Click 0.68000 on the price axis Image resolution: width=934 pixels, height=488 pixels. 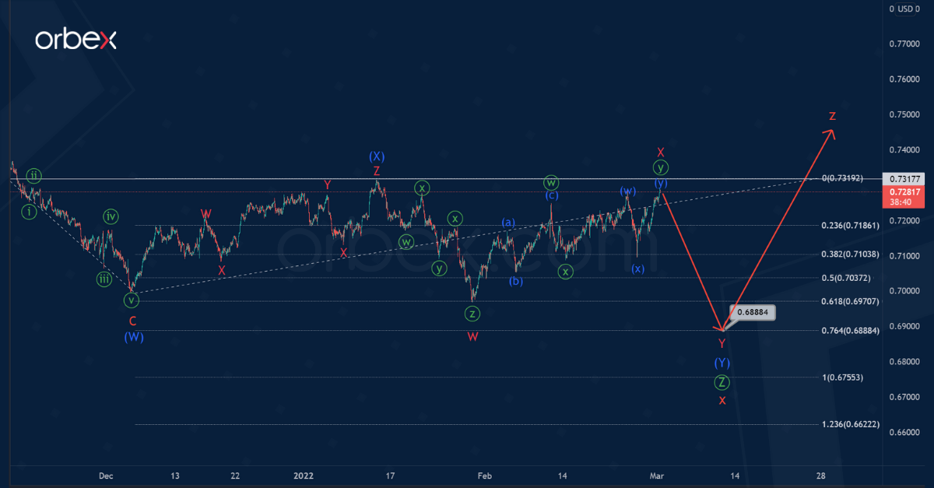903,362
